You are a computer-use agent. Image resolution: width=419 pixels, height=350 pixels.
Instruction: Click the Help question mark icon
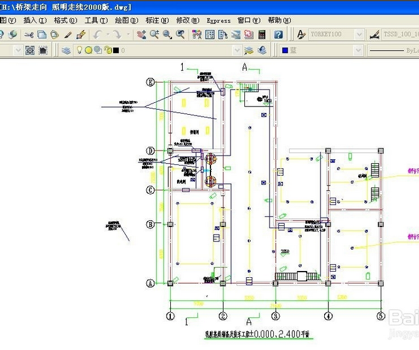point(278,34)
